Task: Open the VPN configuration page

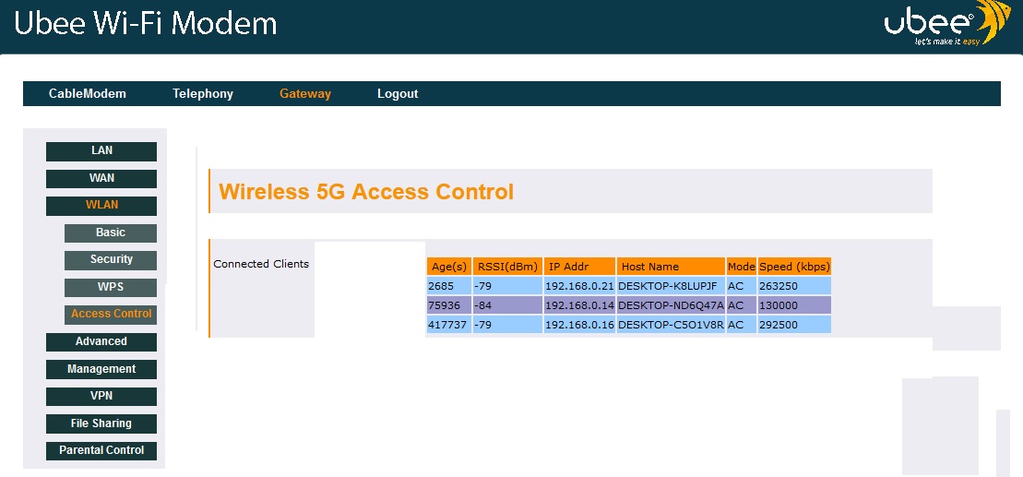Action: (101, 396)
